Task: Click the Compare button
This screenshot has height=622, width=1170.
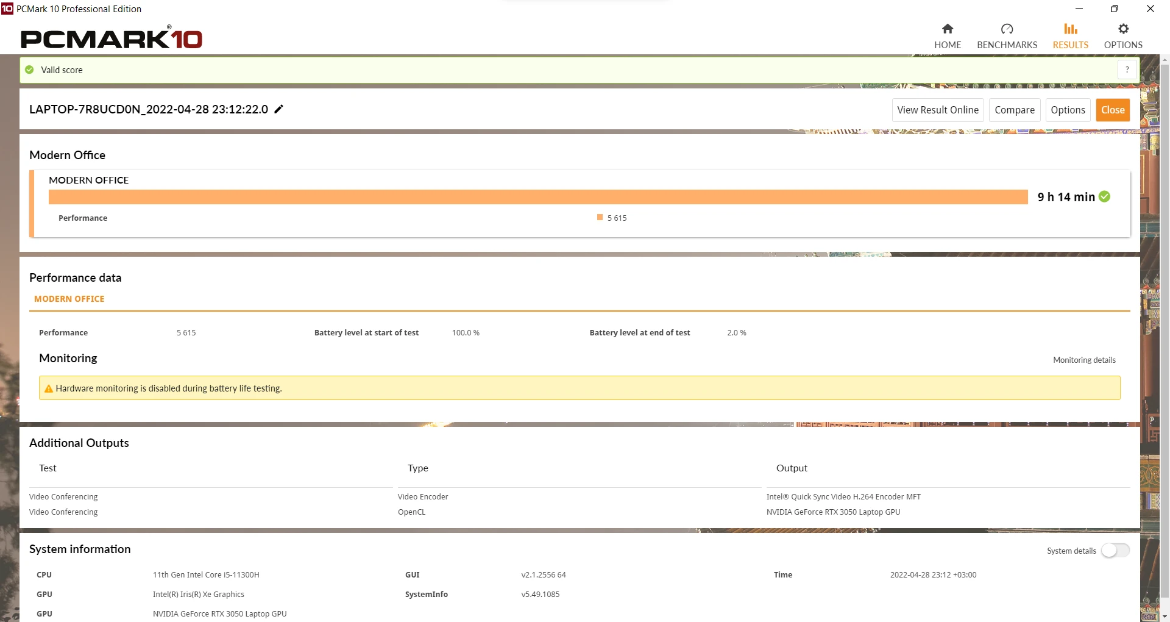Action: tap(1015, 110)
